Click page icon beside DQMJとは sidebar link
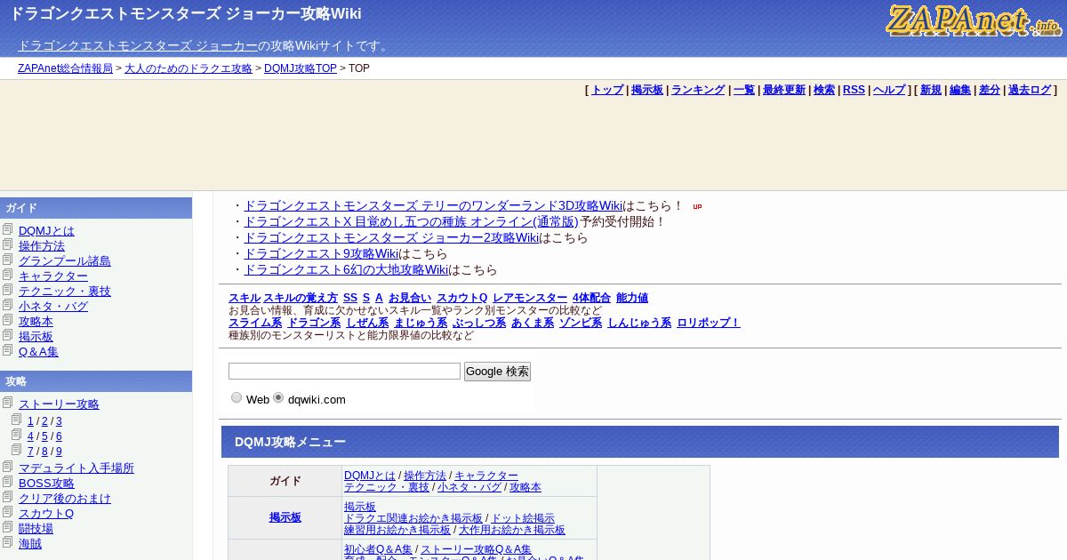The width and height of the screenshot is (1067, 560). click(x=8, y=229)
